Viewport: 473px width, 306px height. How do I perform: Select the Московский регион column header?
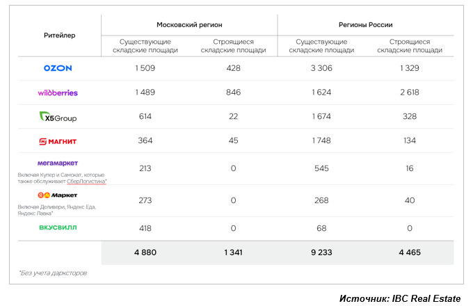point(189,24)
